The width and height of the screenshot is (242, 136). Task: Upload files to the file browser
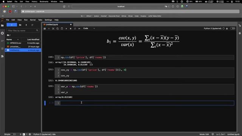(26, 25)
